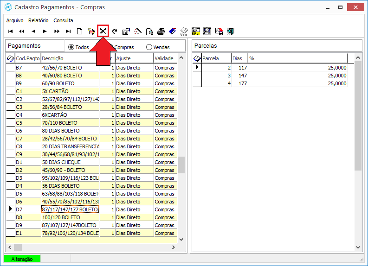The height and width of the screenshot is (266, 368).
Task: Select the 6XCARTÃO description cell
Action: pyautogui.click(x=70, y=115)
